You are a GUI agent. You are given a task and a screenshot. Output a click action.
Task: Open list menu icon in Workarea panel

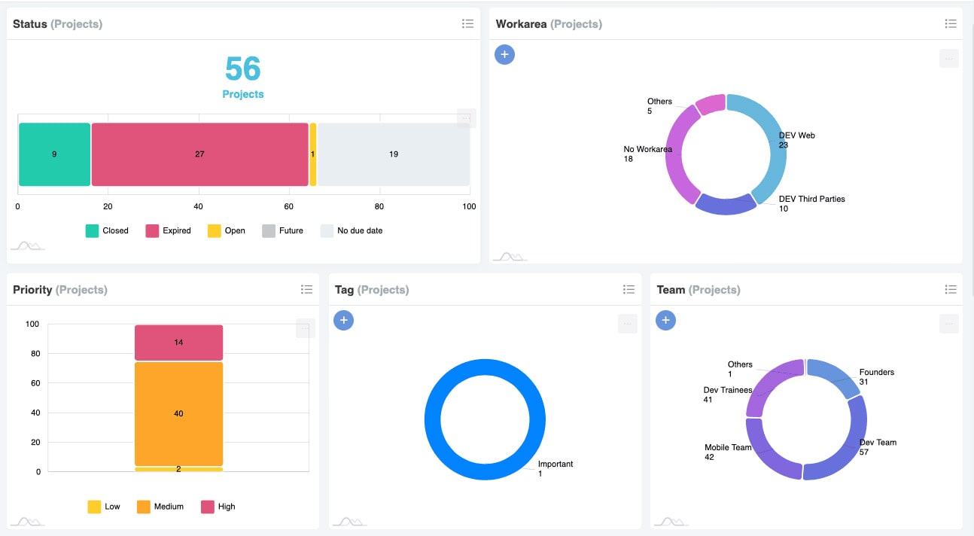pyautogui.click(x=951, y=24)
